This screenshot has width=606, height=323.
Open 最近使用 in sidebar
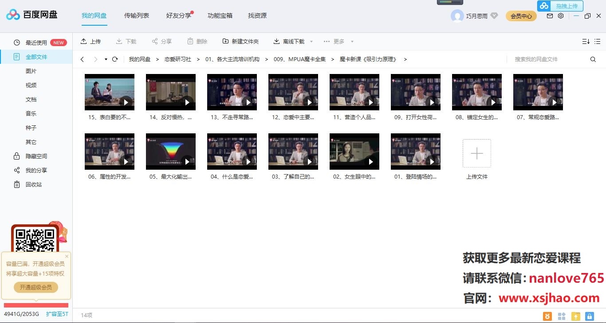(36, 43)
